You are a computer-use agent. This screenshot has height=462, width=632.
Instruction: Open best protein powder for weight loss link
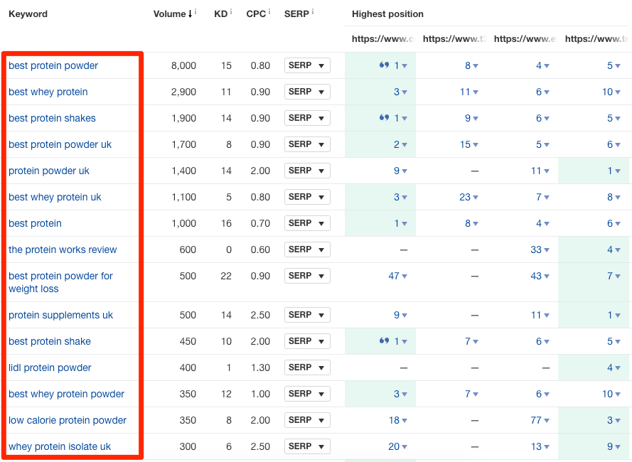[60, 282]
